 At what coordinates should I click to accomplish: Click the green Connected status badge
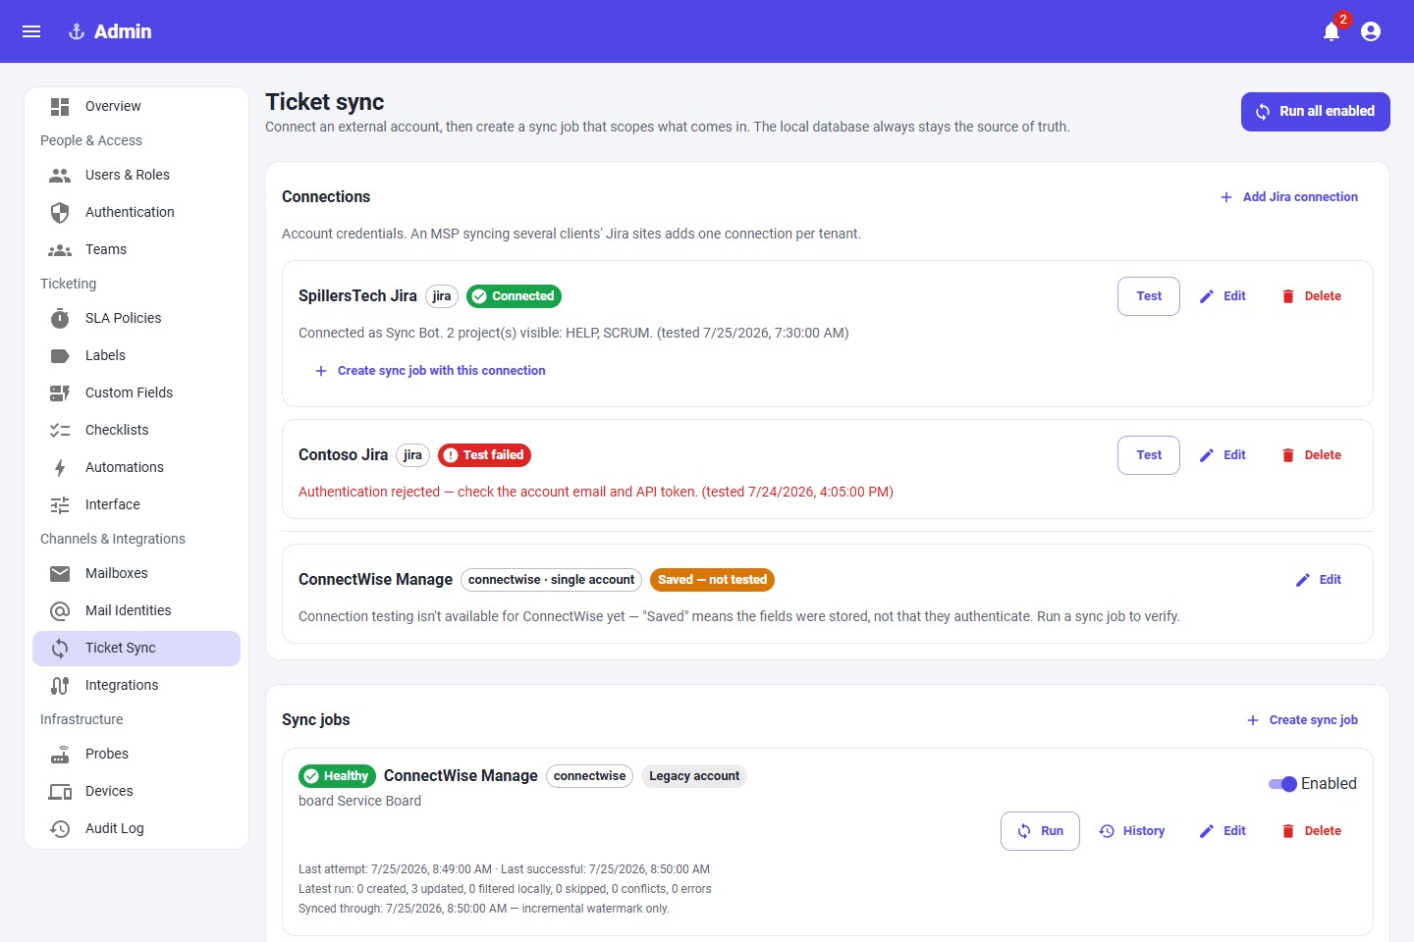514,296
